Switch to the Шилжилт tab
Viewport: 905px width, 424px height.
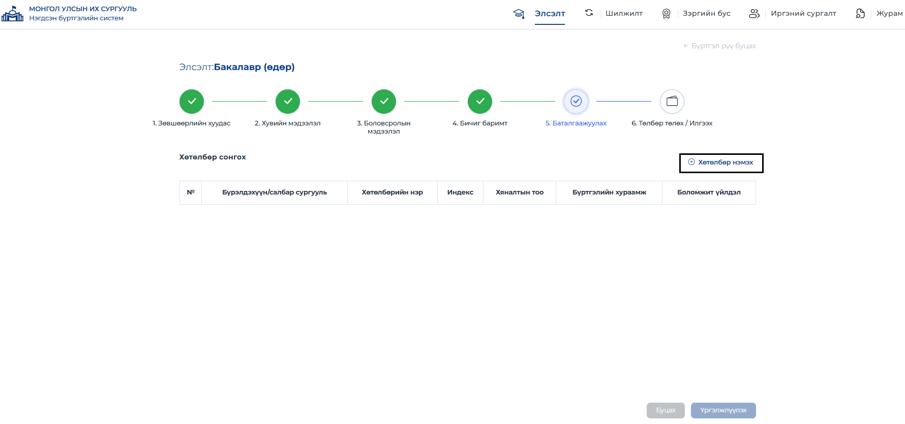click(x=624, y=14)
